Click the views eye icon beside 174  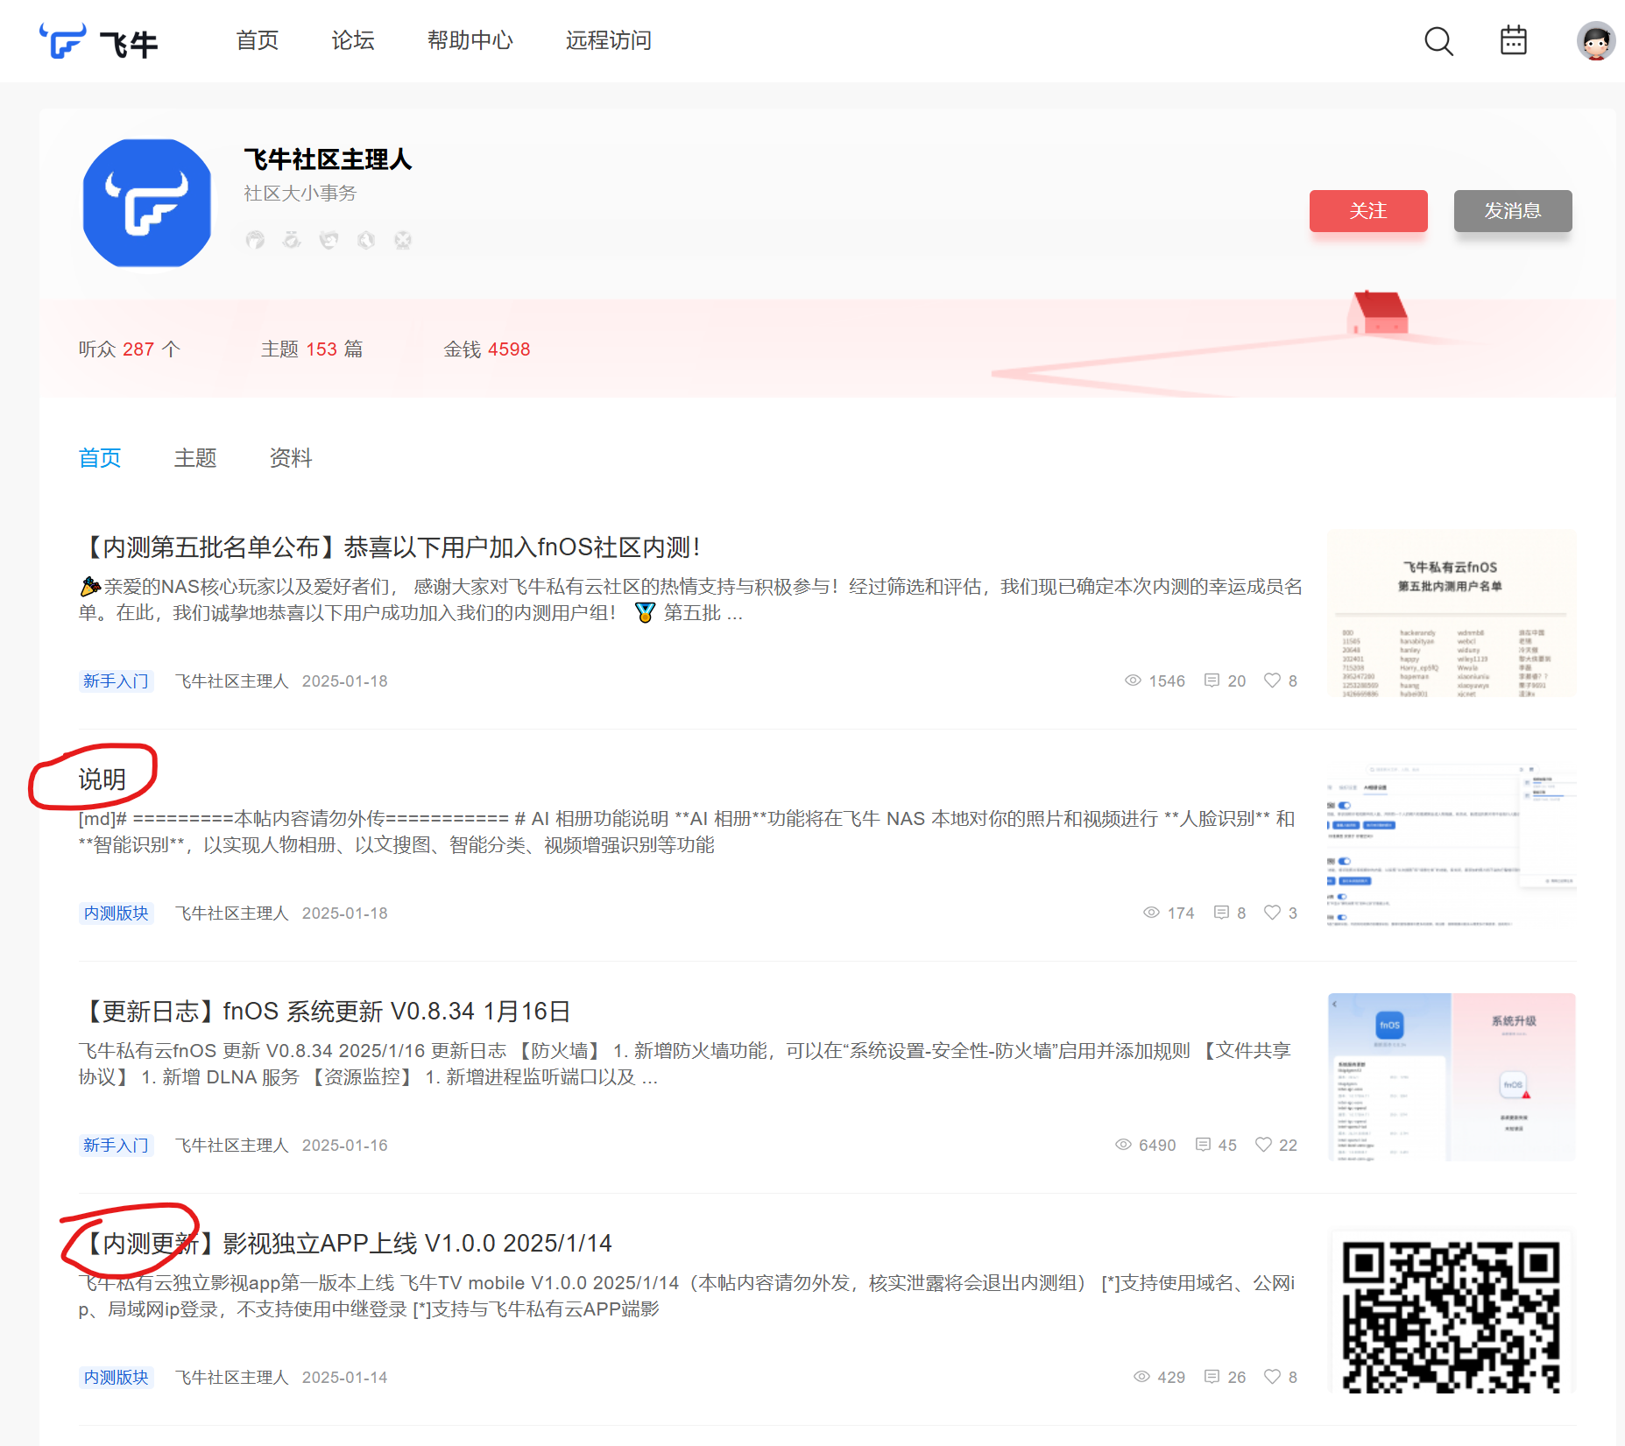coord(1151,913)
